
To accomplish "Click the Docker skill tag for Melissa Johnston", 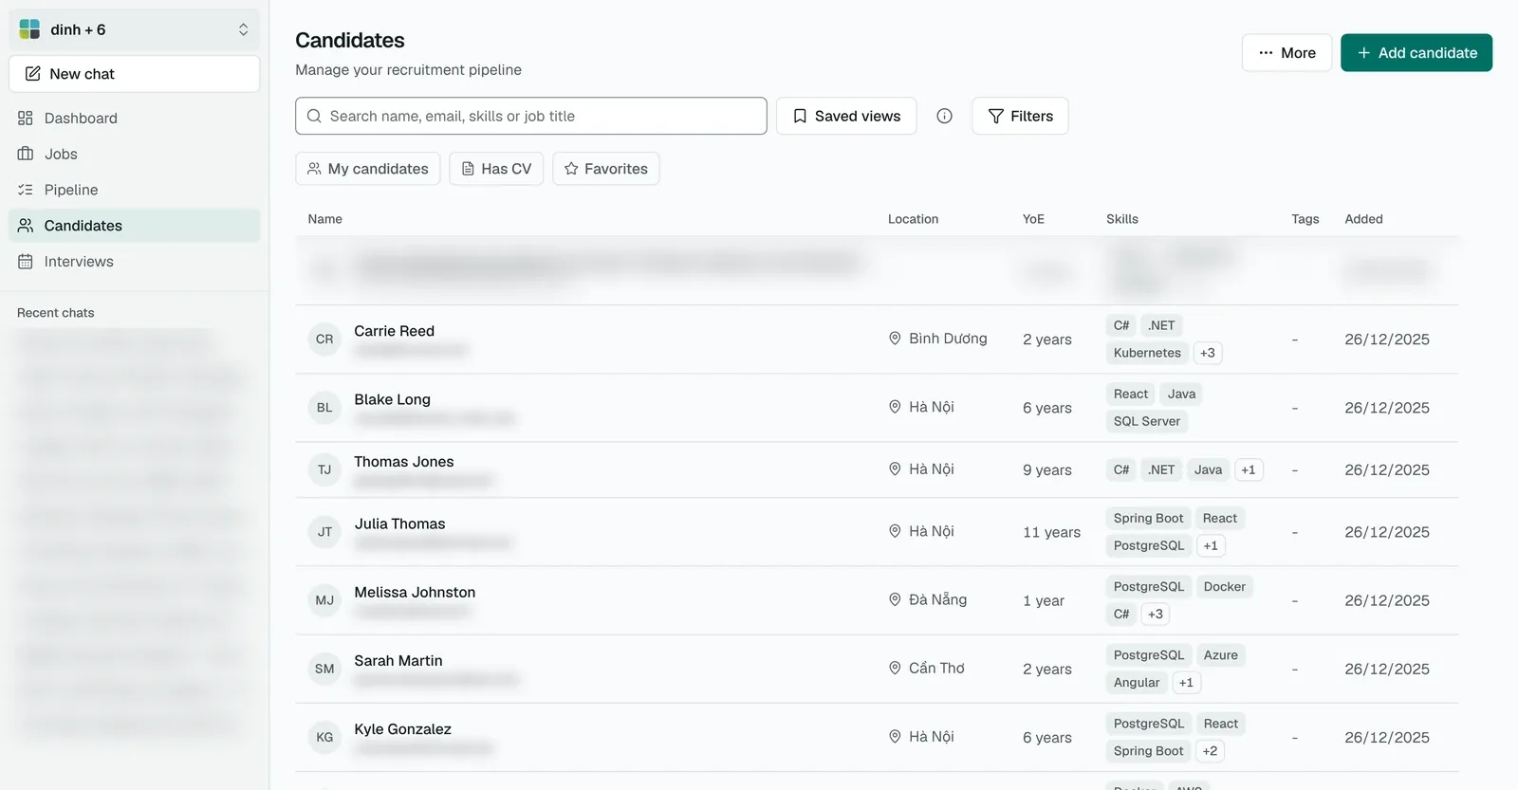I will (1224, 587).
